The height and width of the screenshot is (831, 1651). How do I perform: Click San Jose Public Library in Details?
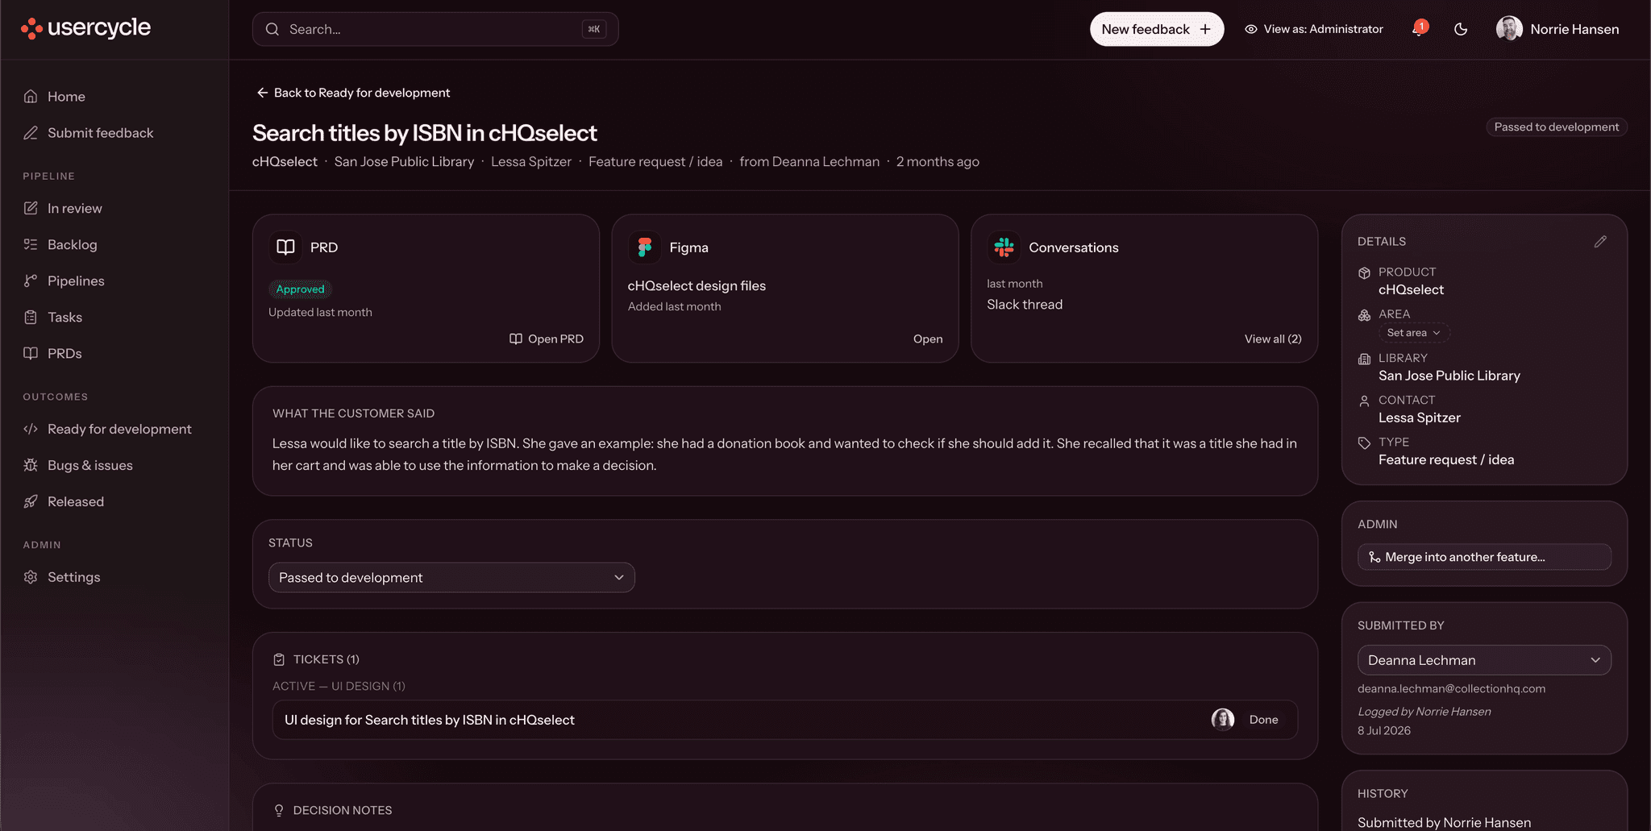click(x=1449, y=376)
